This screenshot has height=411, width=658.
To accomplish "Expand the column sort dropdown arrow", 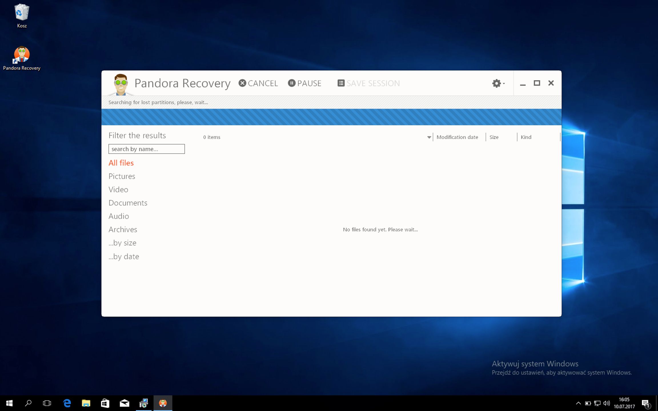I will point(429,137).
